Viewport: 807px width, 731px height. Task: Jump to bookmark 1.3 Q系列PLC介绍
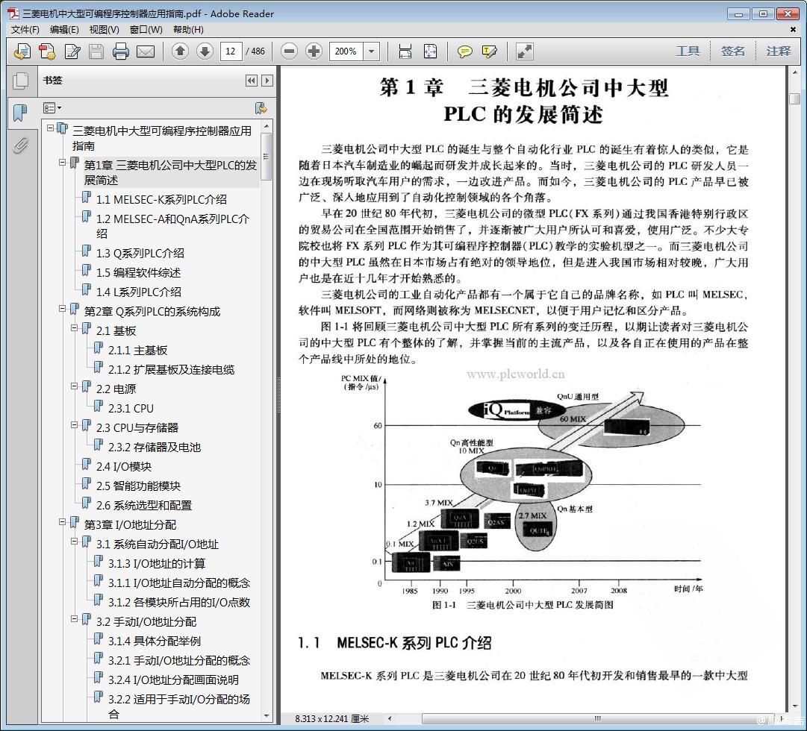140,254
